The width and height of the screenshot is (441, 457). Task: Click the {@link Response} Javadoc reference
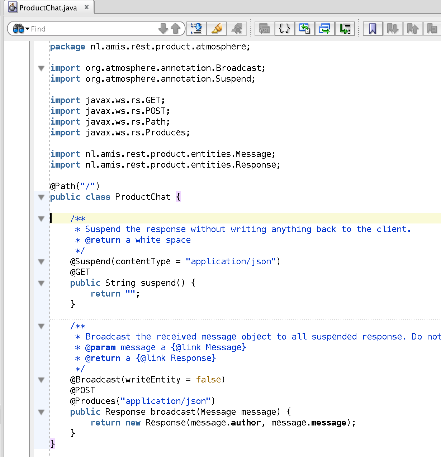click(x=176, y=358)
